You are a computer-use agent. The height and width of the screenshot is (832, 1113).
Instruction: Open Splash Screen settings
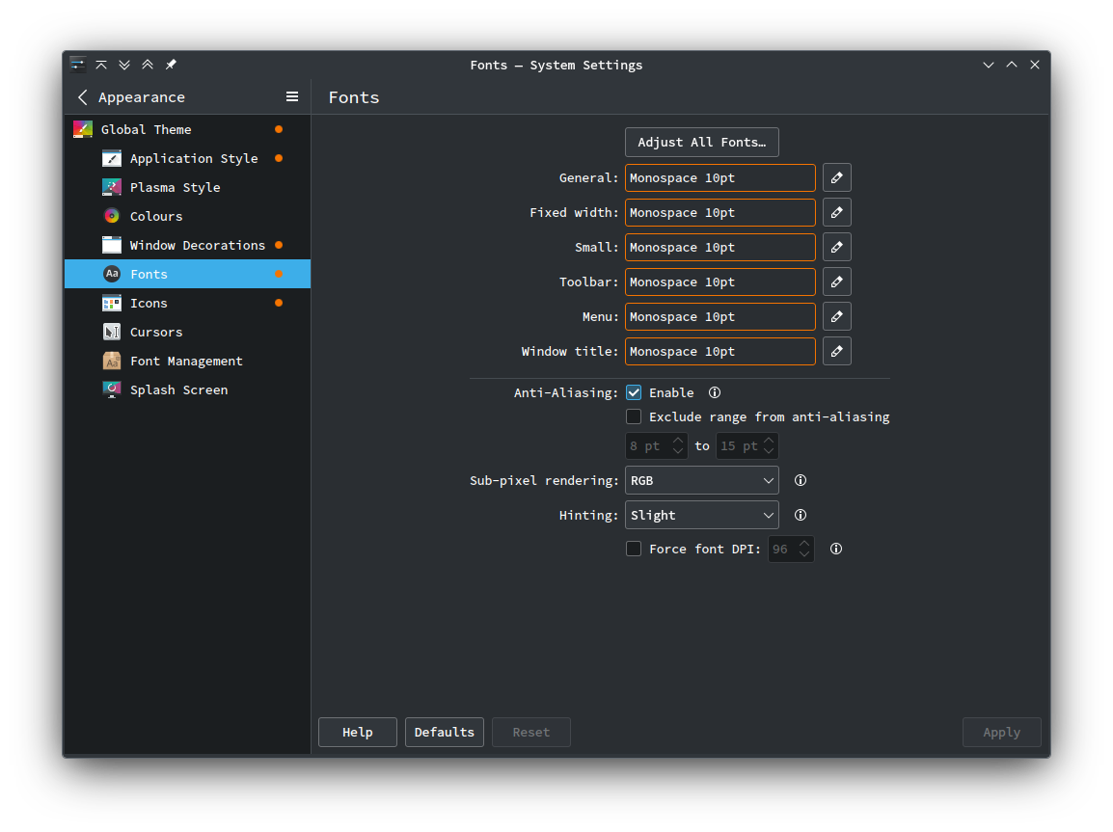coord(187,390)
